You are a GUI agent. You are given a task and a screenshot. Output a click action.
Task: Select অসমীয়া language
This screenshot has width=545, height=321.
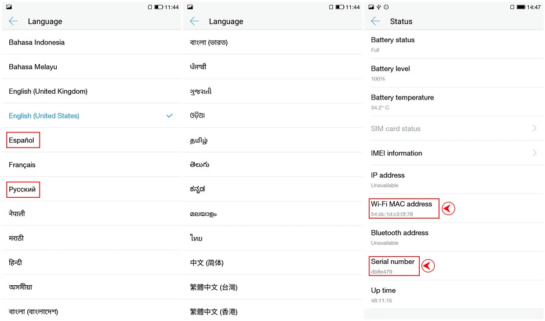[92, 287]
